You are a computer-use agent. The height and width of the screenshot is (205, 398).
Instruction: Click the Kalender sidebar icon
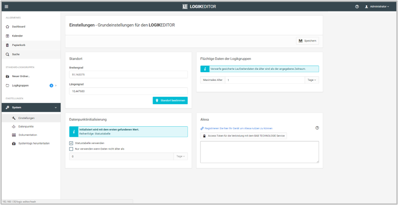(8, 36)
